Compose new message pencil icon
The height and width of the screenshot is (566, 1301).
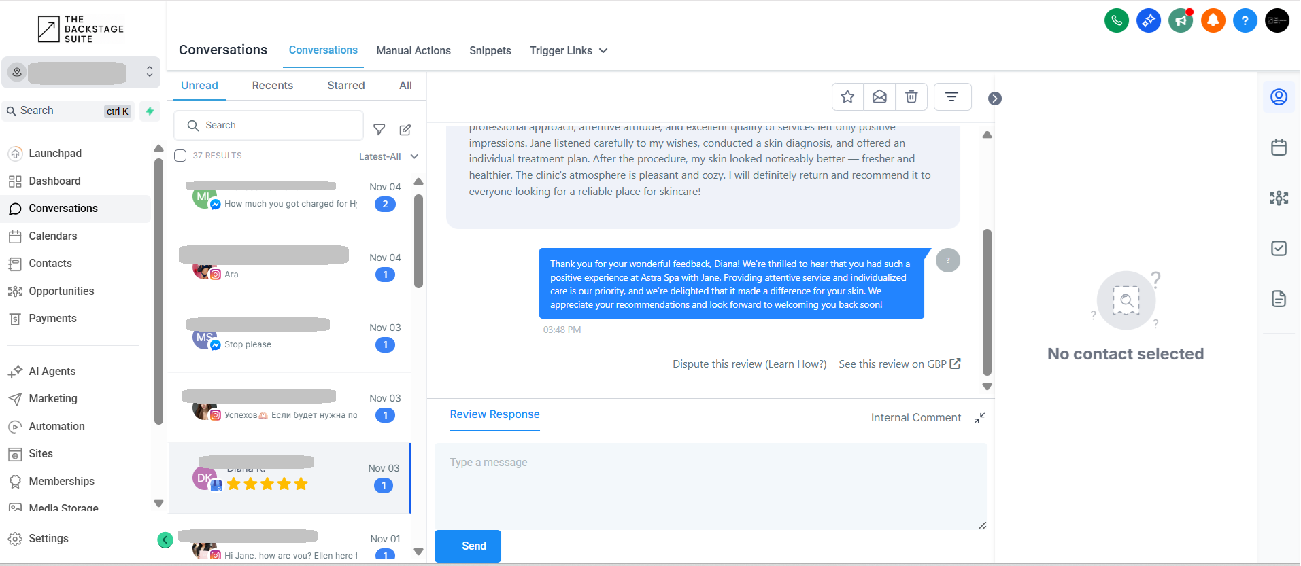pos(405,129)
